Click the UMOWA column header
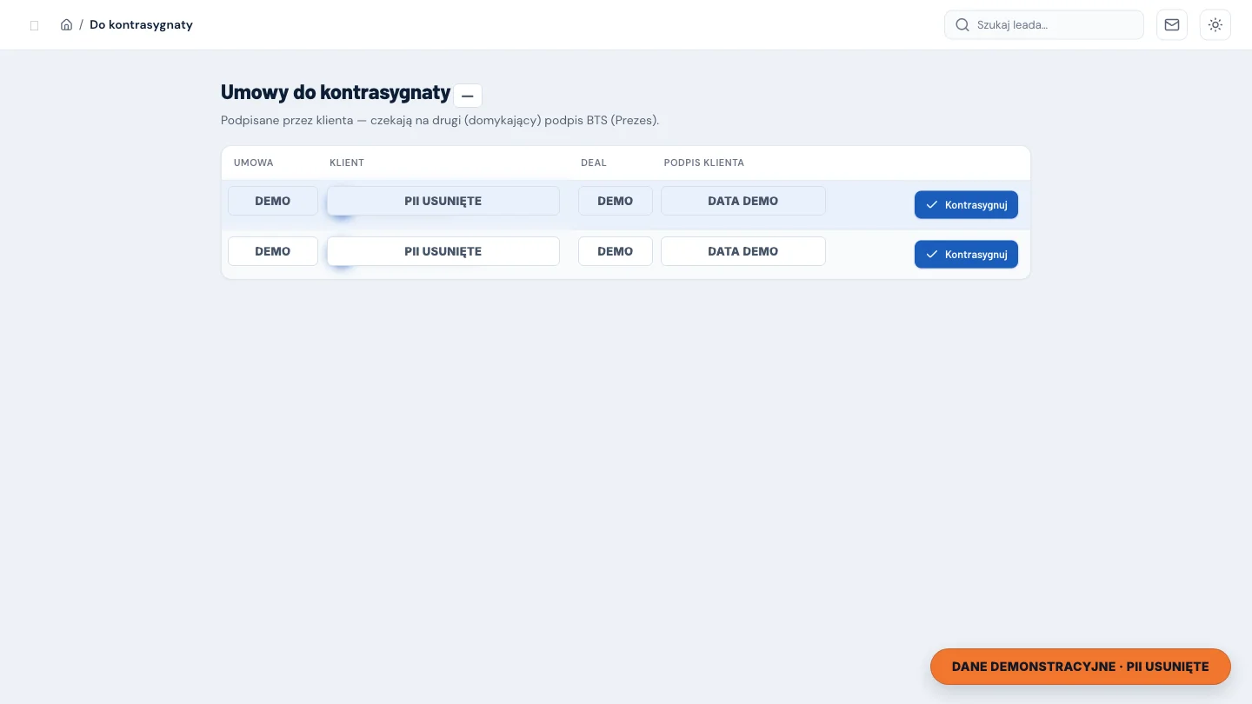 254,163
